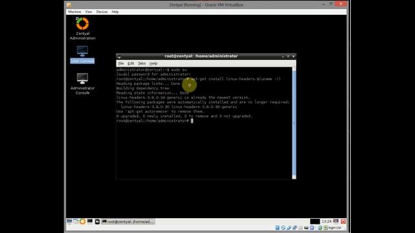Click VirtualBox optical disk indicator
Viewport: 415px width, 233px height.
click(283, 228)
